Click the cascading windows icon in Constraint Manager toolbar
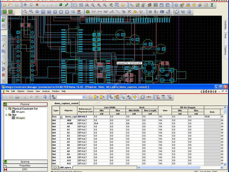Image resolution: width=229 pixels, height=172 pixels. pyautogui.click(x=143, y=97)
